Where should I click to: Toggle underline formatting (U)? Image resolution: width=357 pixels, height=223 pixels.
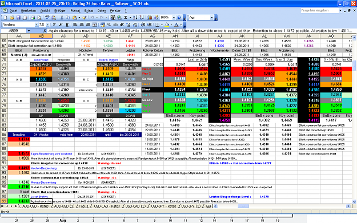pos(67,25)
